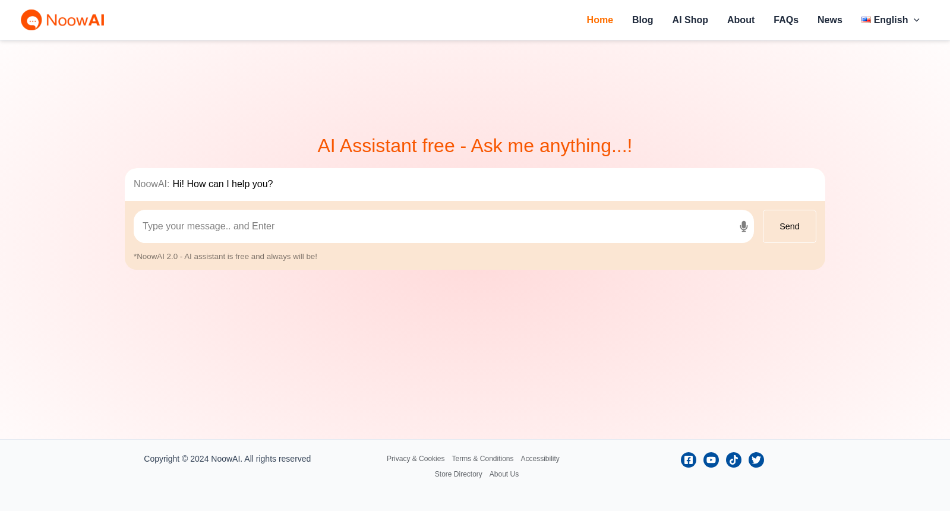Screen dimensions: 950x511
Task: Go to the Home menu item
Action: point(599,20)
